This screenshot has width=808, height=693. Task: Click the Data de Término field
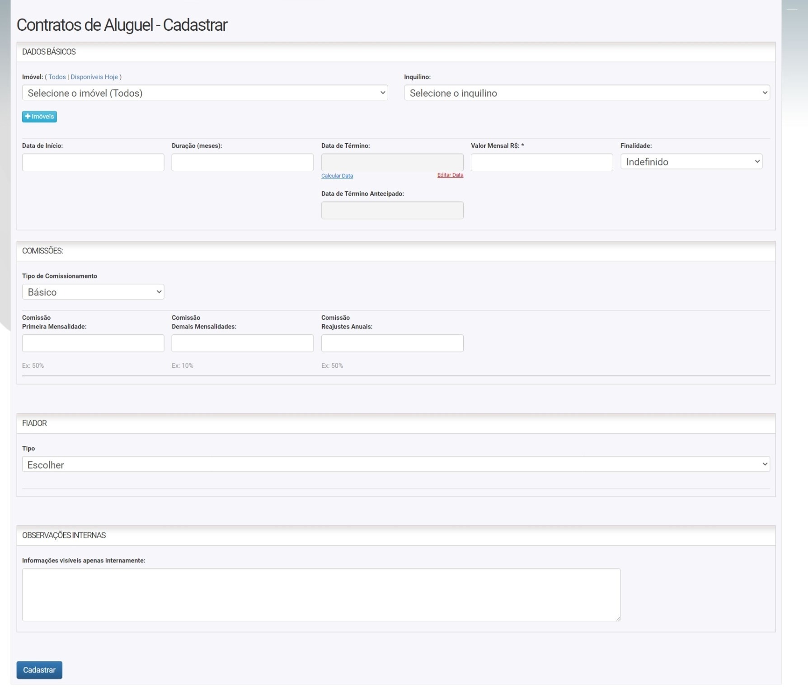point(392,162)
